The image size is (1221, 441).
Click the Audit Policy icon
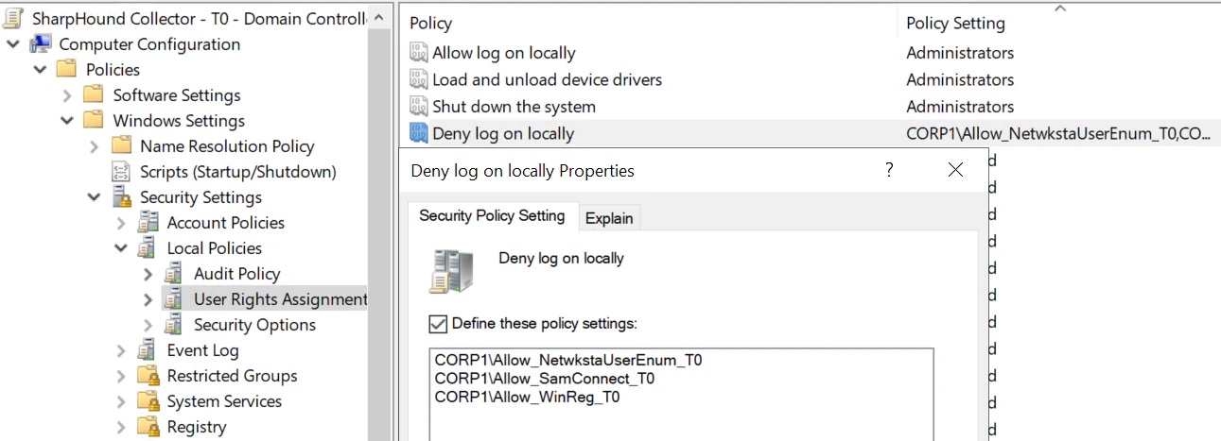pyautogui.click(x=173, y=274)
